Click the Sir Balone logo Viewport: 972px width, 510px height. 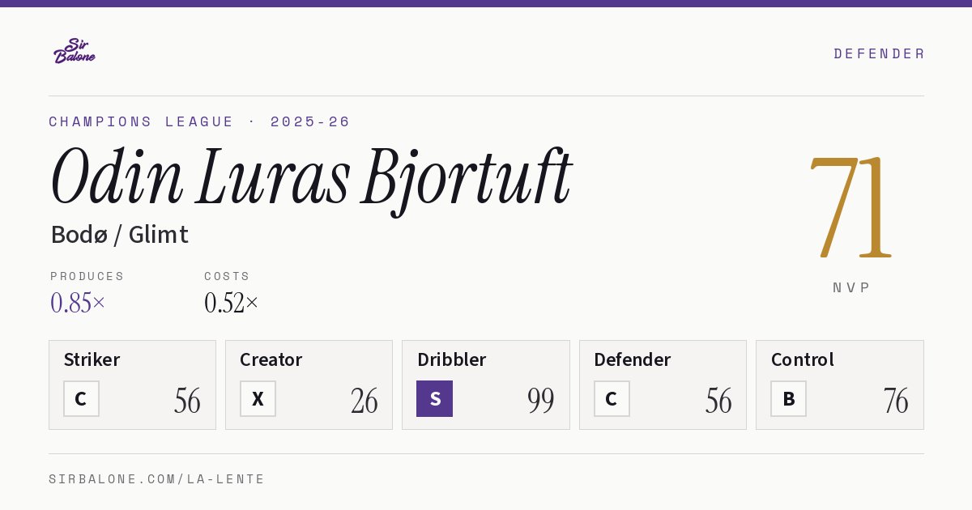pos(75,51)
